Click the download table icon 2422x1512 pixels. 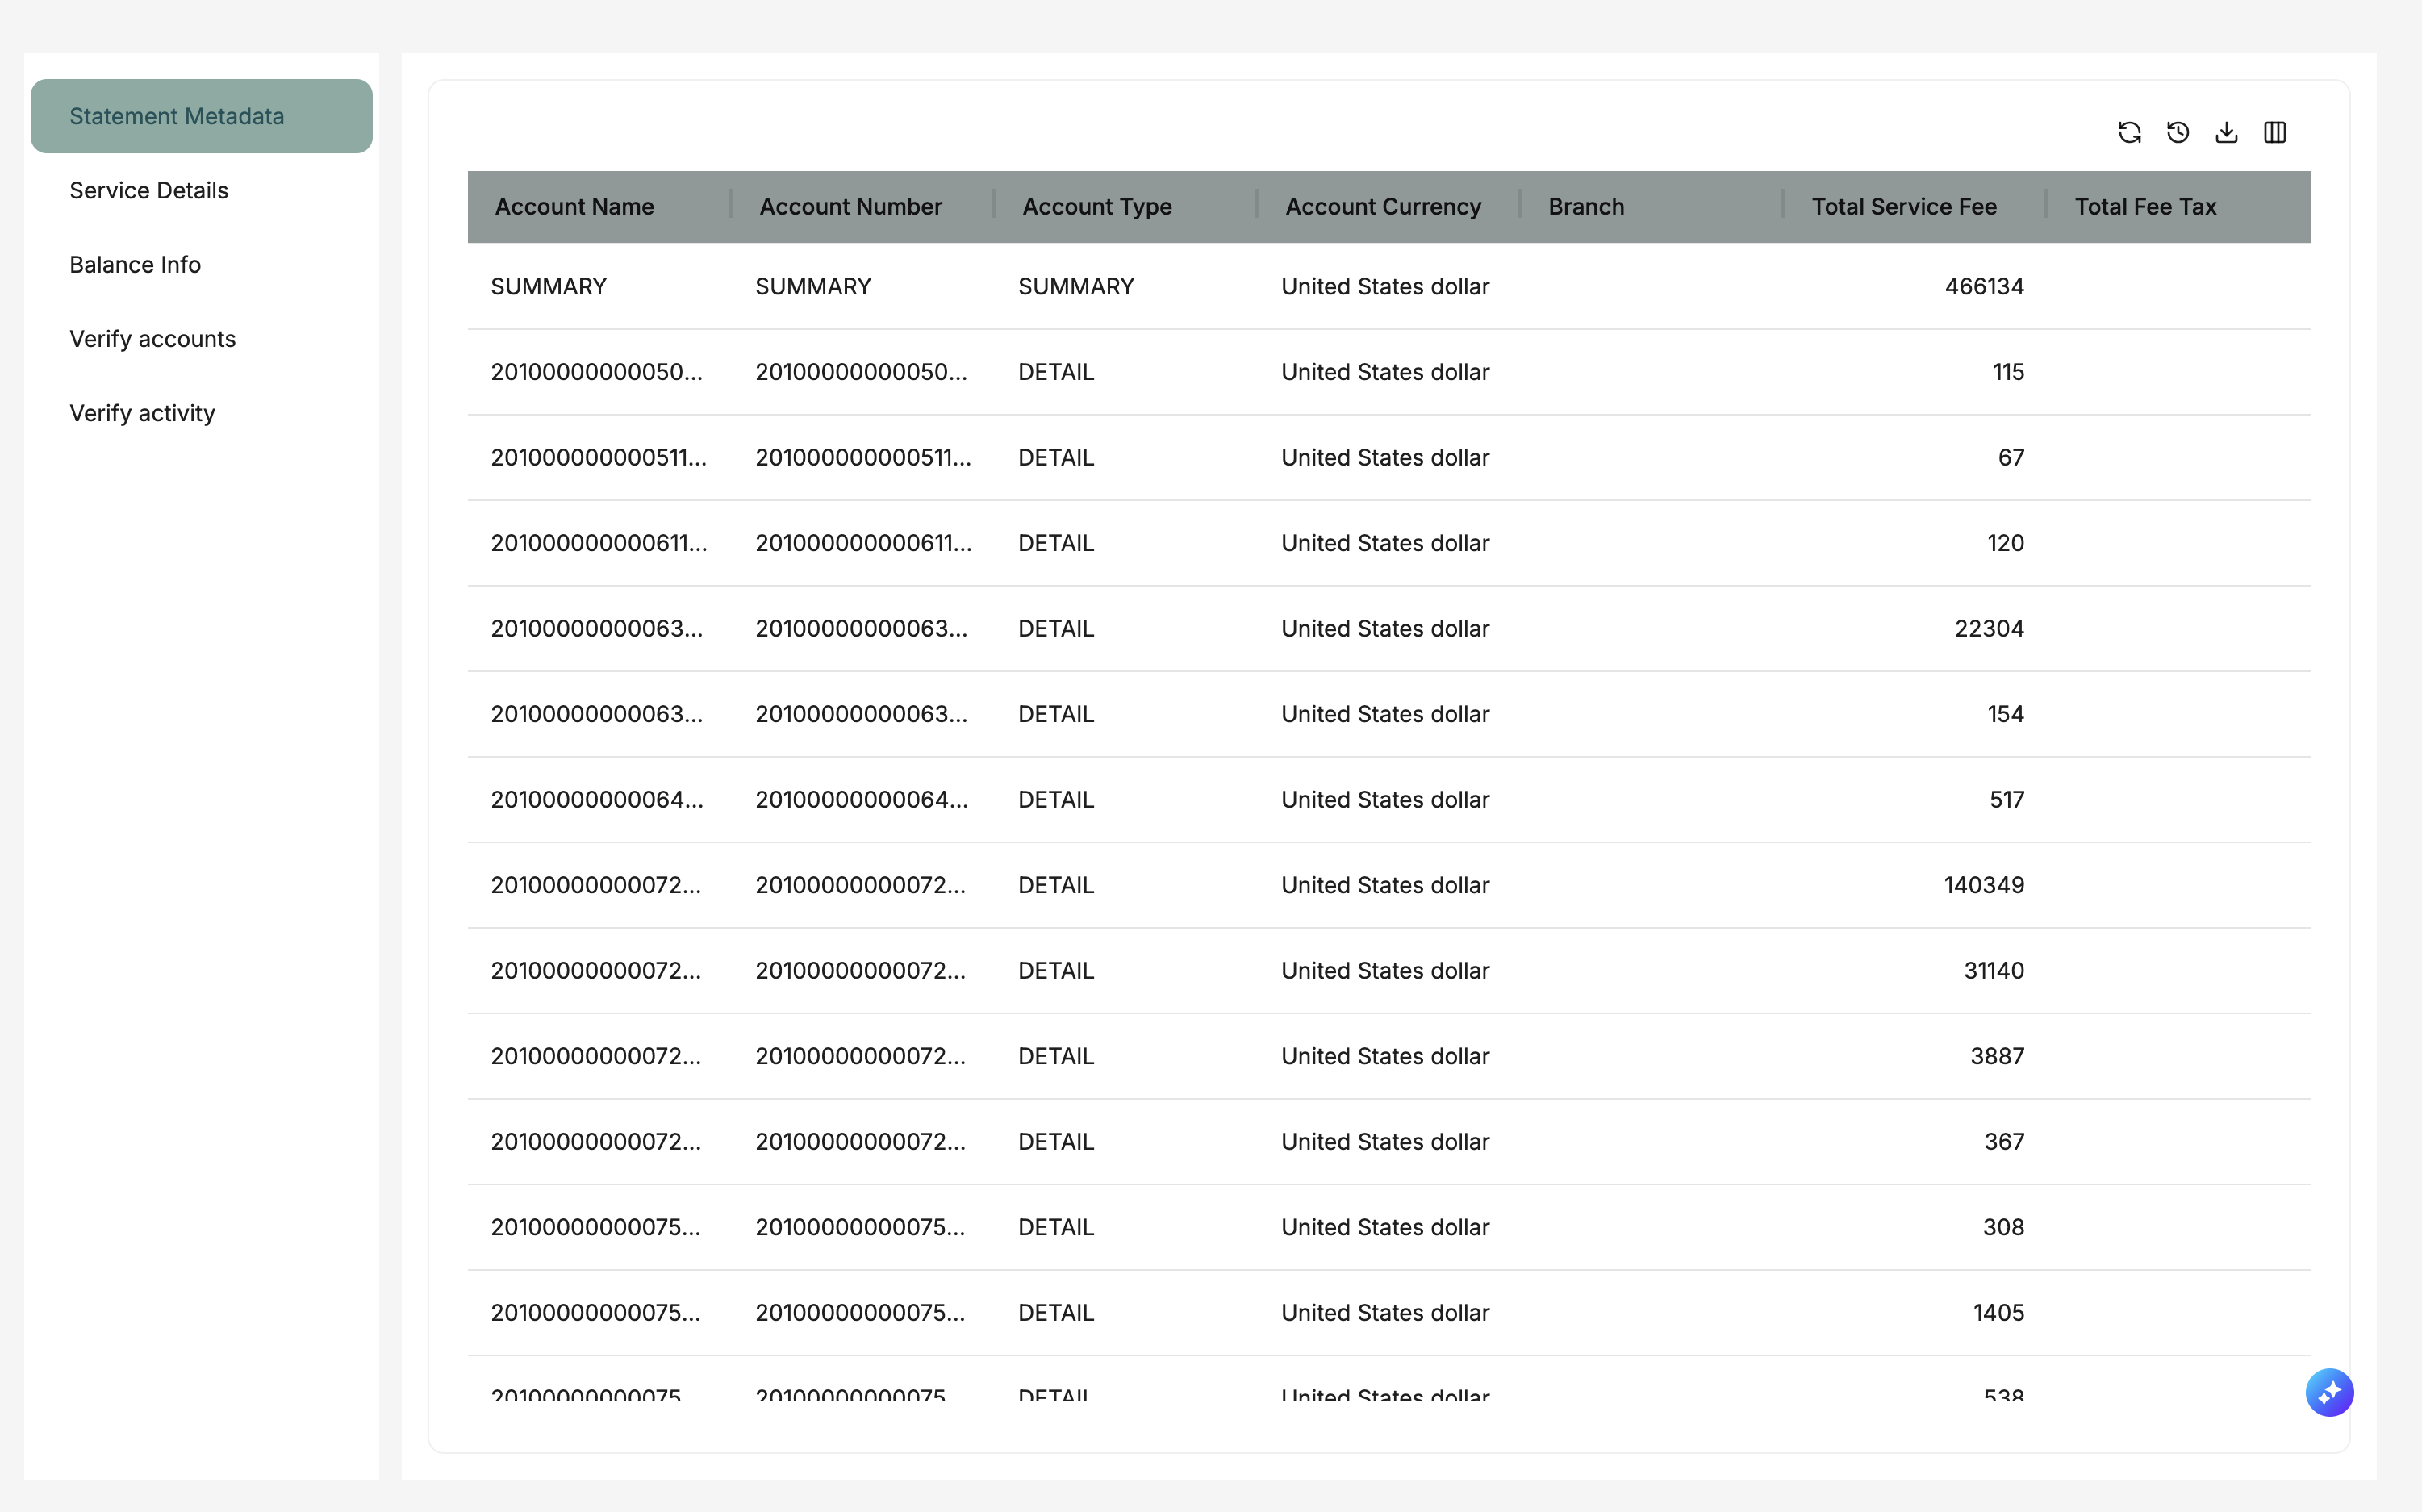[2226, 132]
